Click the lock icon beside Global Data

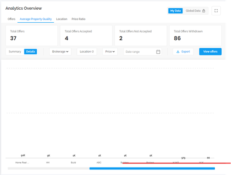click(204, 11)
